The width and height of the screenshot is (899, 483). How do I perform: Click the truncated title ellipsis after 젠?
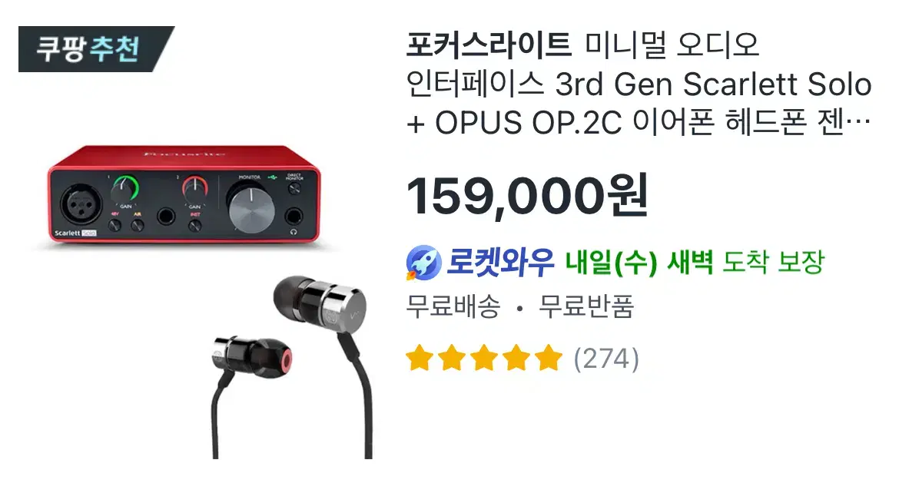pos(858,122)
